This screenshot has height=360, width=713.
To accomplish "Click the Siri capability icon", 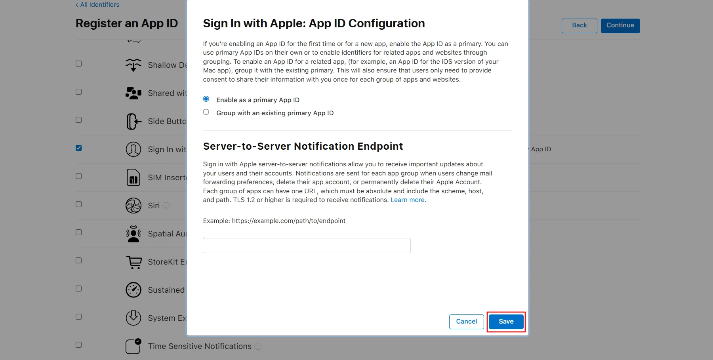I will pyautogui.click(x=133, y=206).
